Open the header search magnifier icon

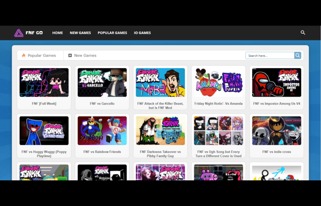(303, 33)
